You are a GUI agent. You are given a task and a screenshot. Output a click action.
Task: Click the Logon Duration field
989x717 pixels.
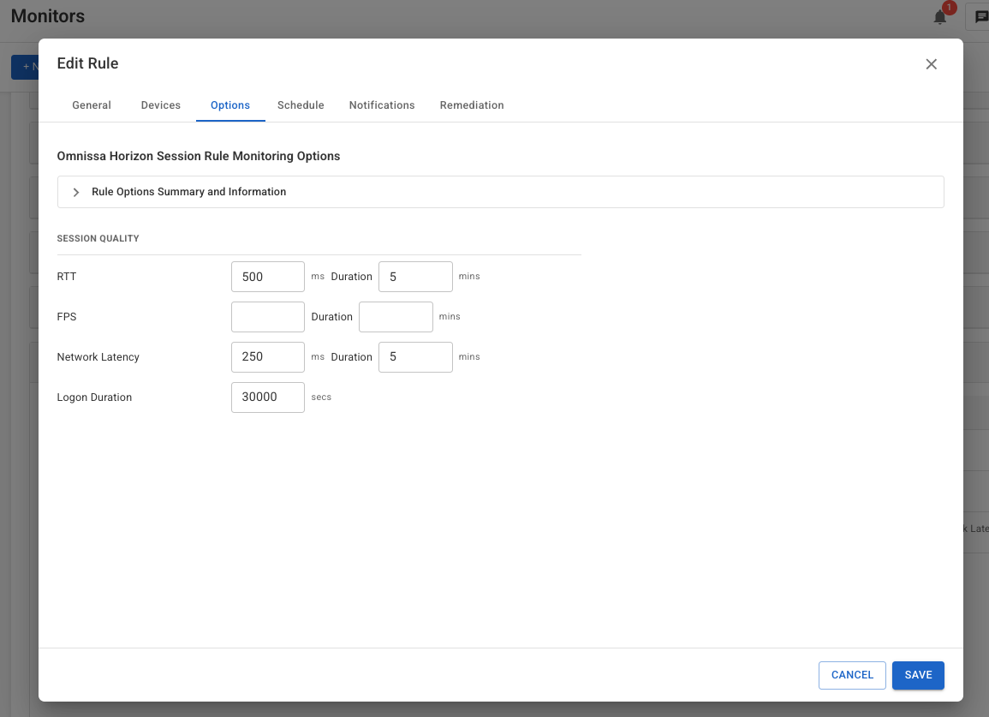pyautogui.click(x=268, y=397)
